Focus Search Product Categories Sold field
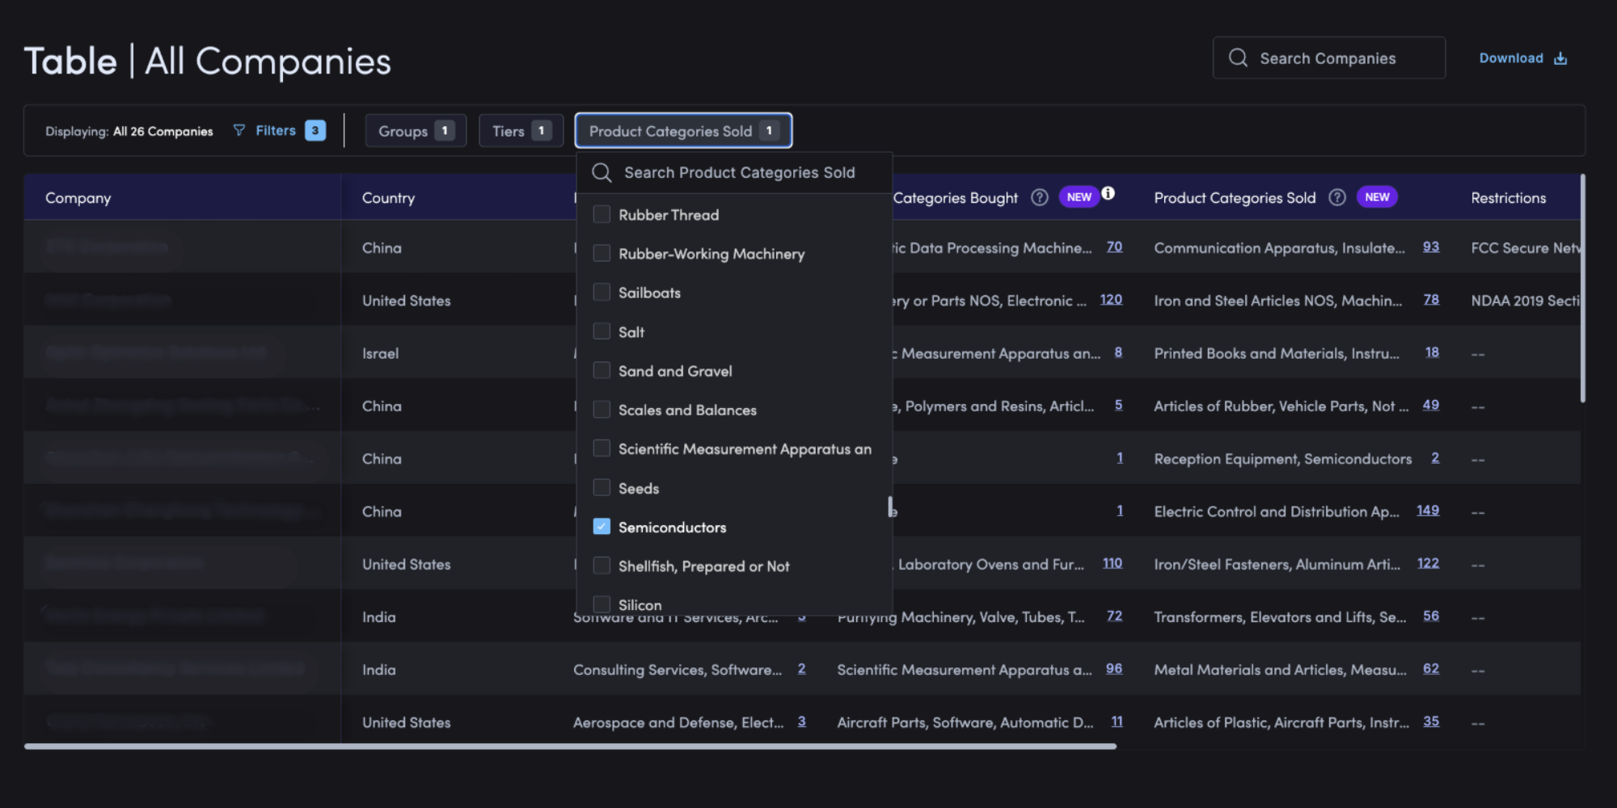This screenshot has width=1617, height=808. tap(734, 173)
